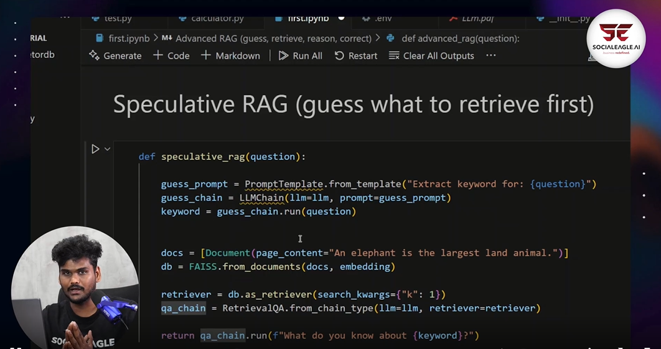Open the __init__.py tab
The width and height of the screenshot is (661, 349).
coord(568,19)
